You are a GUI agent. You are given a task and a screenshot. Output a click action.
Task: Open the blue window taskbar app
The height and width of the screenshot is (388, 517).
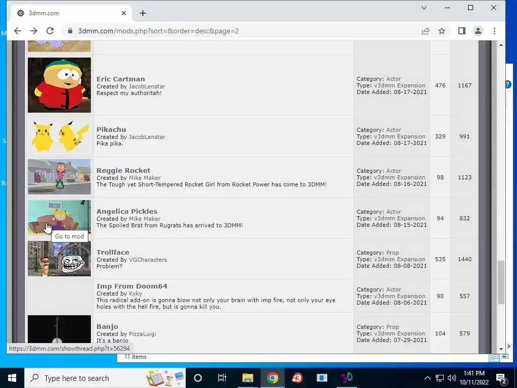(322, 378)
